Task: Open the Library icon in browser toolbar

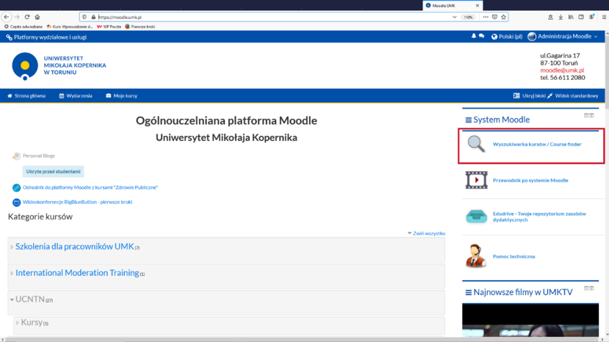Action: 571,17
